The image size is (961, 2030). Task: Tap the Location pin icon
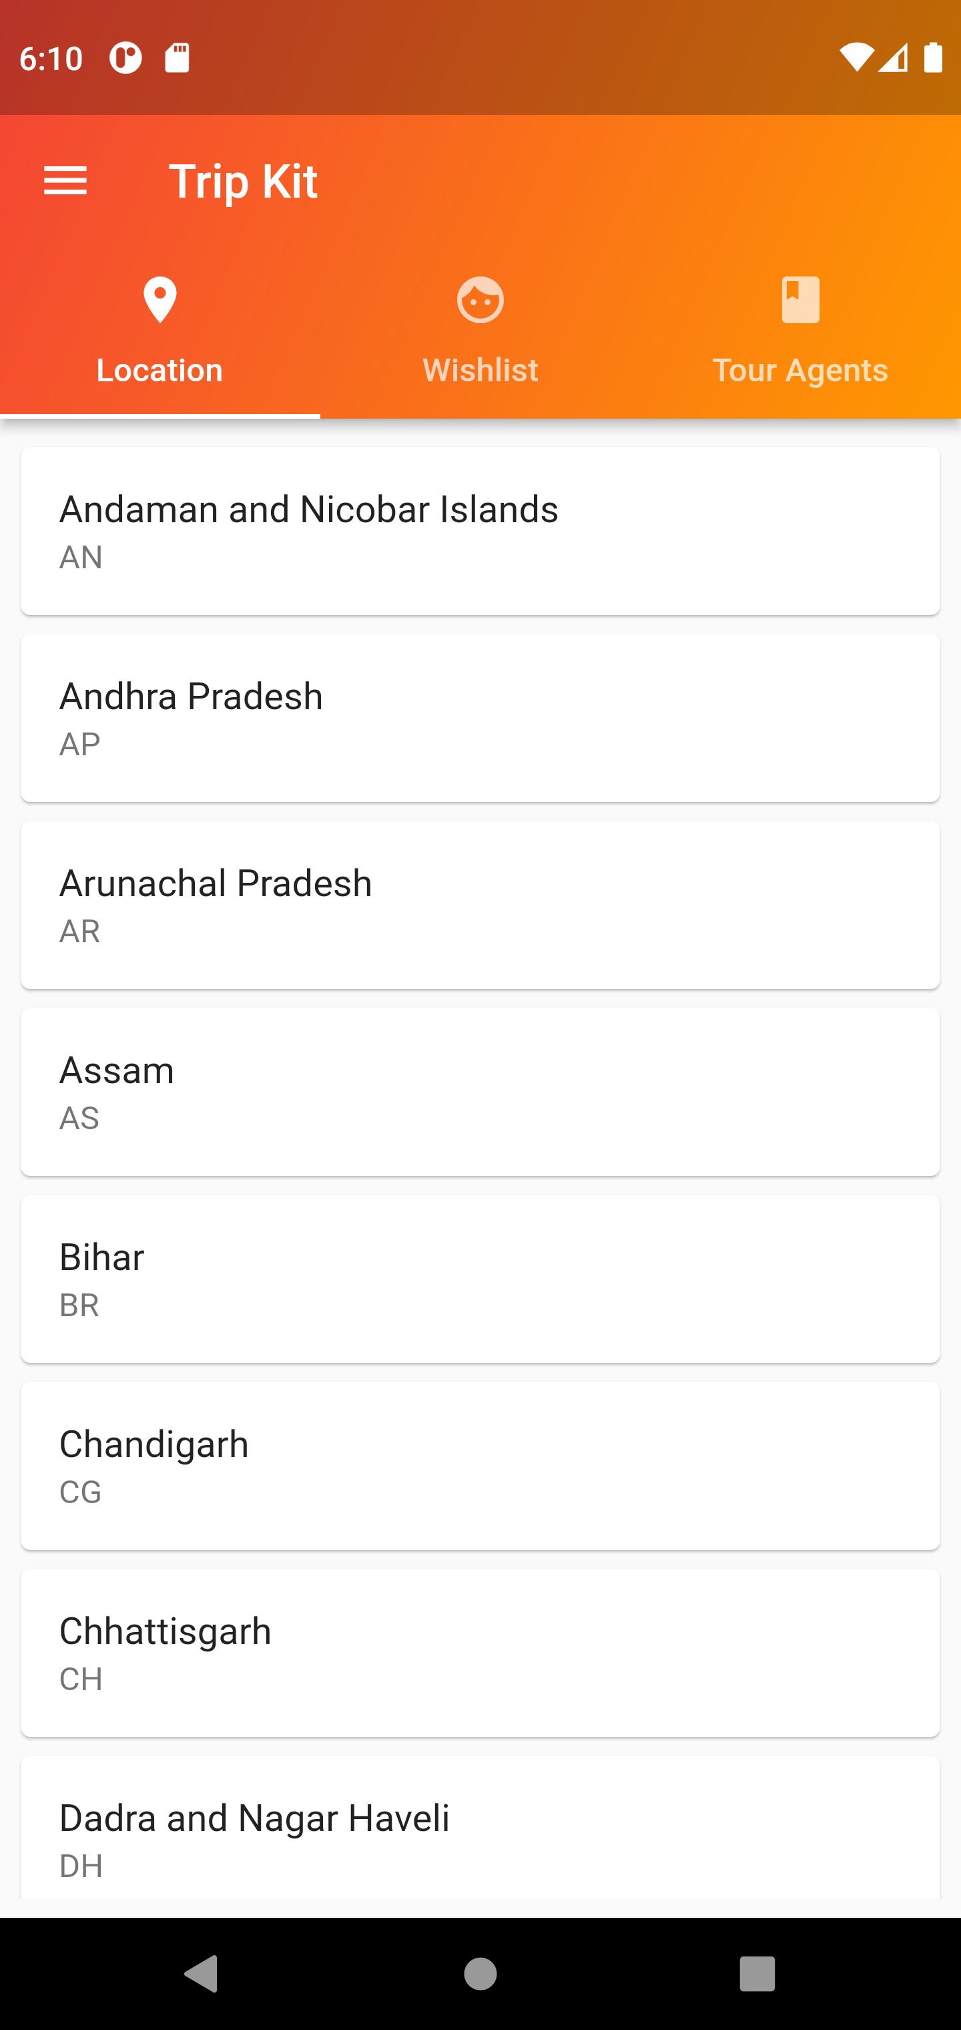click(160, 299)
